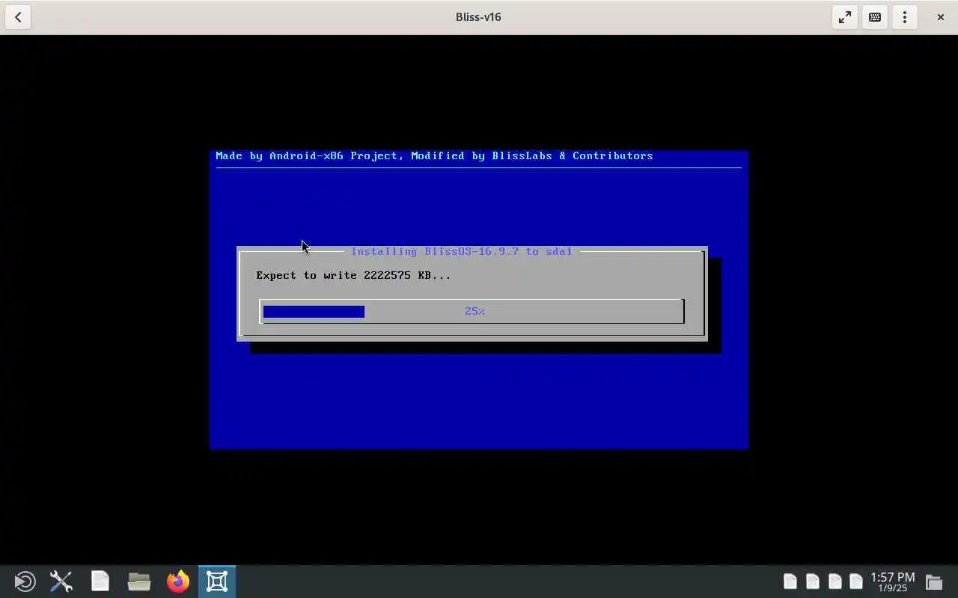Enter fullscreen mode for the Bliss-v16 VM
This screenshot has width=958, height=598.
click(844, 17)
